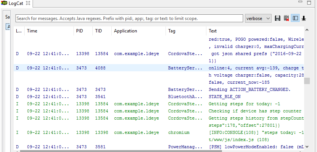317x152 pixels.
Task: Click the horizontal scrollbar thumb
Action: [x=121, y=151]
